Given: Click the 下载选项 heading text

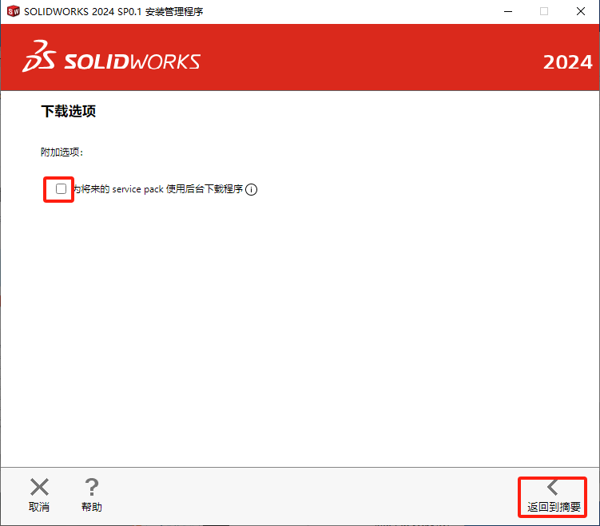Looking at the screenshot, I should click(x=69, y=111).
